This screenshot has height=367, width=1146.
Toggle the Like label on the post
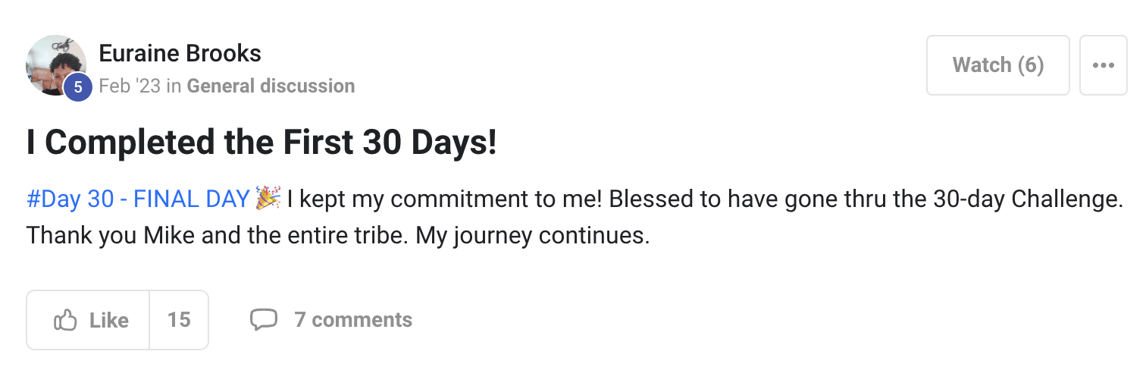(108, 320)
